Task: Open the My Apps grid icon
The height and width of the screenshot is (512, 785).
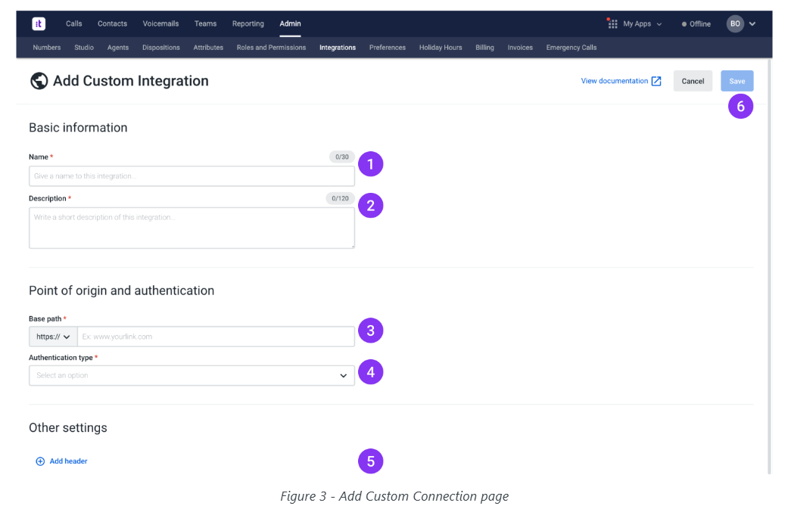Action: point(612,23)
